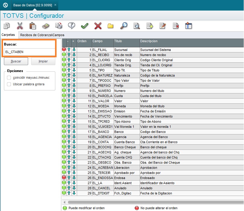The width and height of the screenshot is (244, 211).
Task: Click red status dot on EL_ENDOSSA row
Action: click(64, 177)
